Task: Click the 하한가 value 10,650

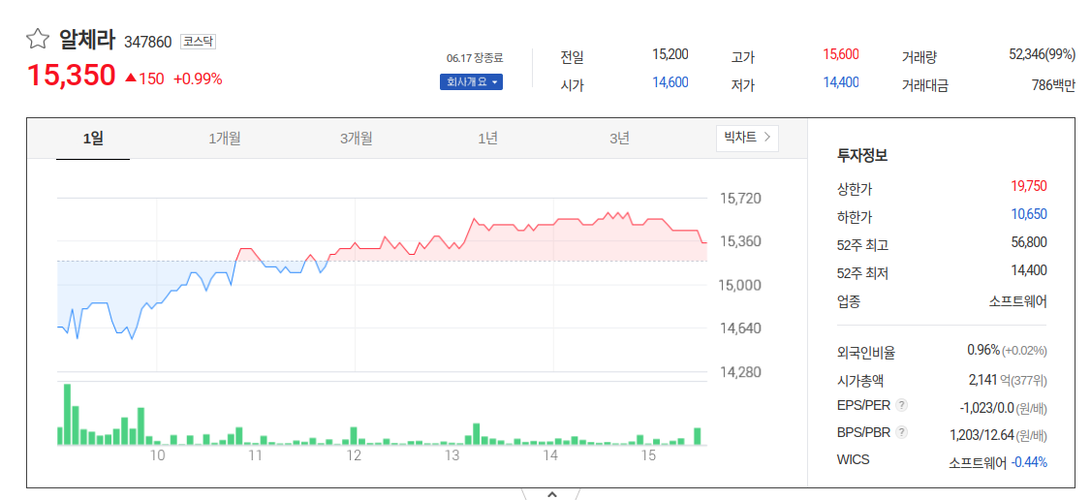Action: pyautogui.click(x=1029, y=214)
